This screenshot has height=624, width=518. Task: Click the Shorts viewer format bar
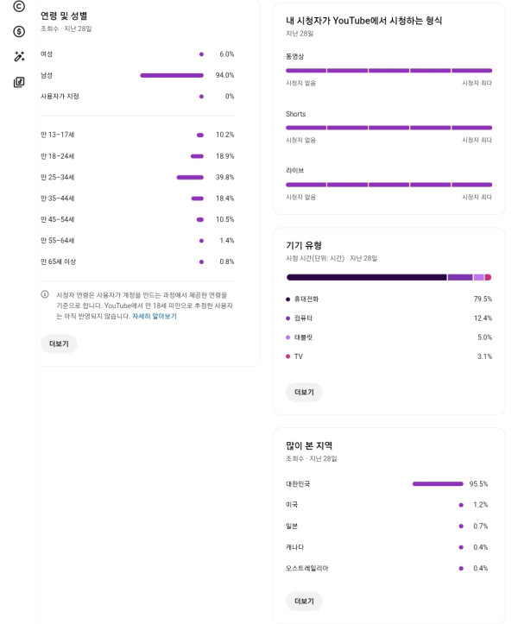pyautogui.click(x=388, y=128)
